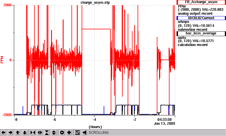
Task: Click the uAmps units label
Action: pyautogui.click(x=183, y=22)
